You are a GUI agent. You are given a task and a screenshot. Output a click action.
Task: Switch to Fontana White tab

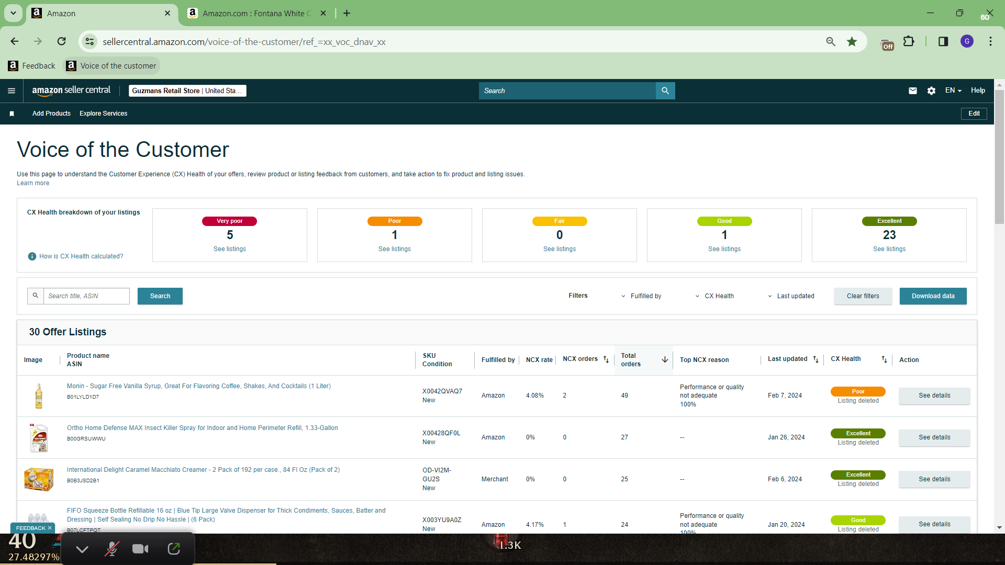coord(256,13)
